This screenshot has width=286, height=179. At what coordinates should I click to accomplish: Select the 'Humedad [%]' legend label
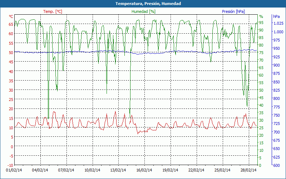(144, 11)
